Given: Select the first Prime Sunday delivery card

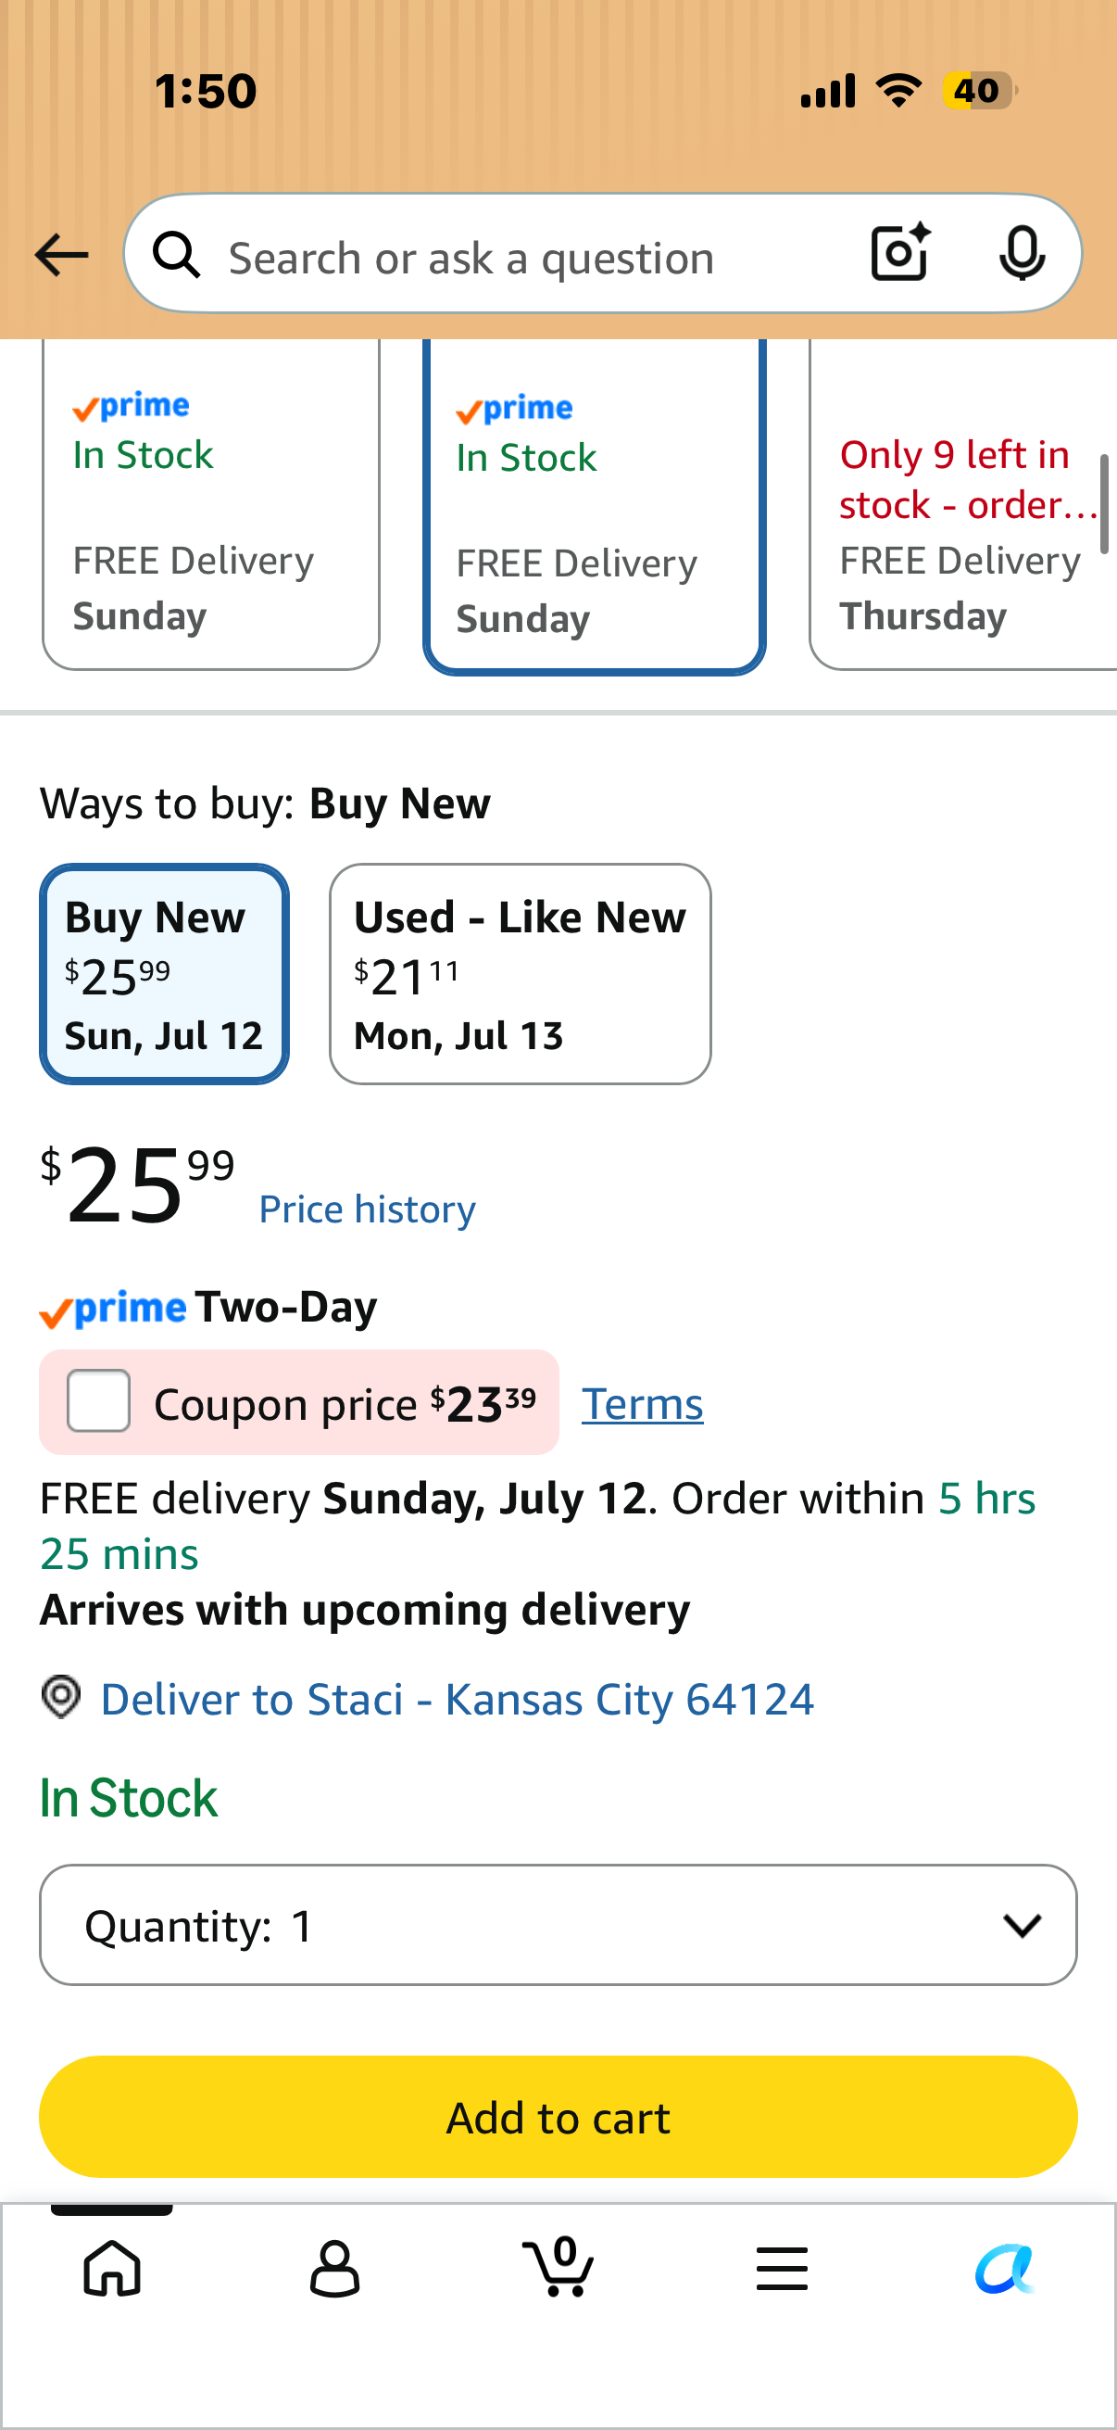Looking at the screenshot, I should pos(211,505).
